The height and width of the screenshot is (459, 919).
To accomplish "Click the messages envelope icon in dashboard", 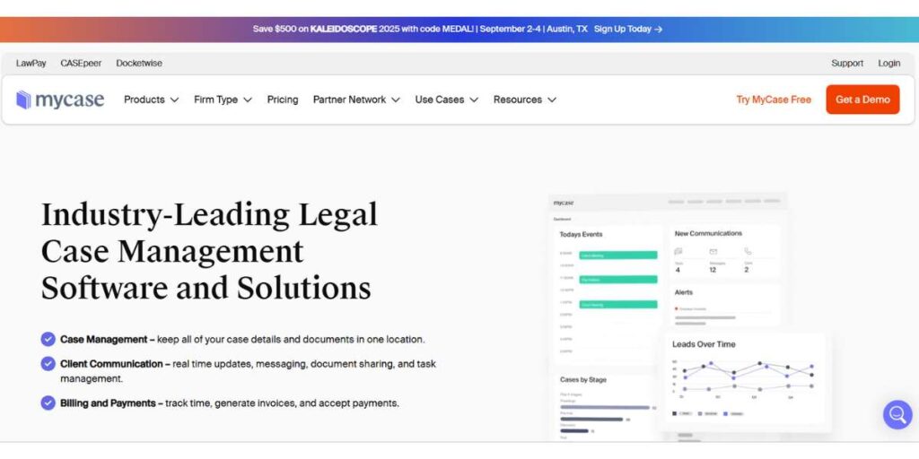I will click(713, 251).
